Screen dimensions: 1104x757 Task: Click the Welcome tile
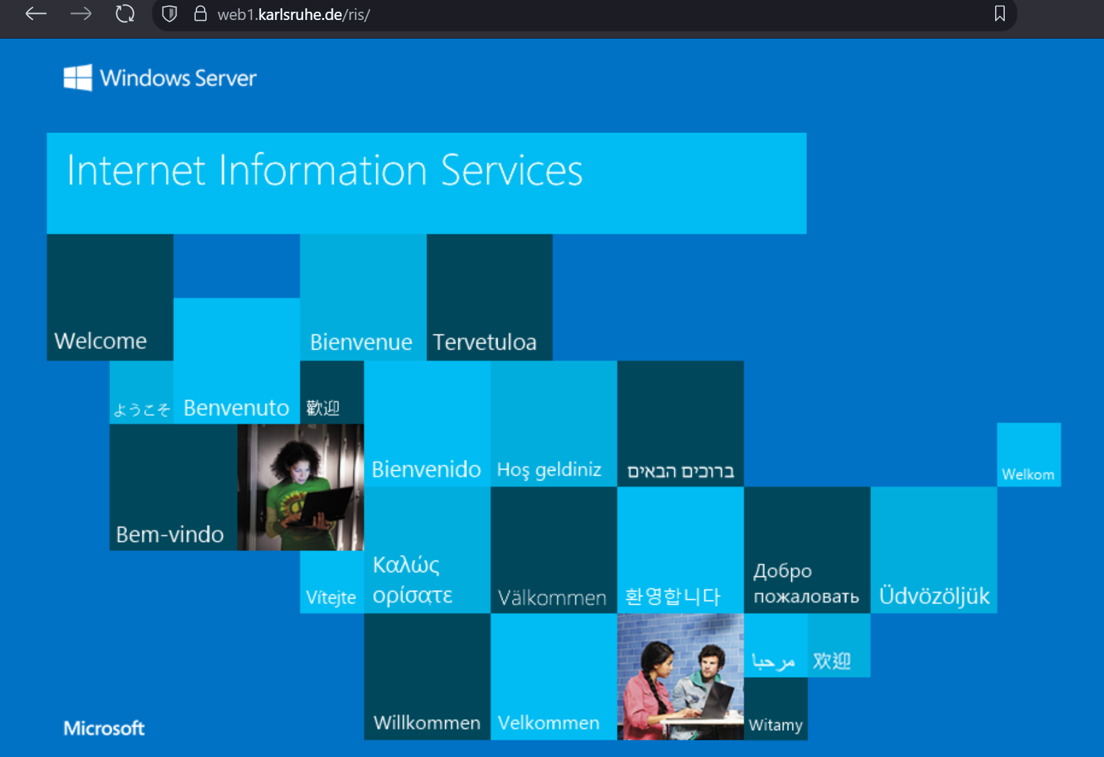coord(110,297)
